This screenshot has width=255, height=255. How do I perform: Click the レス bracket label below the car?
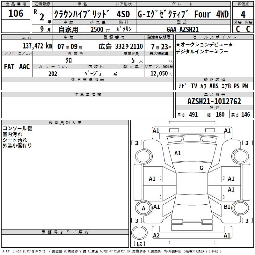(x=139, y=244)
